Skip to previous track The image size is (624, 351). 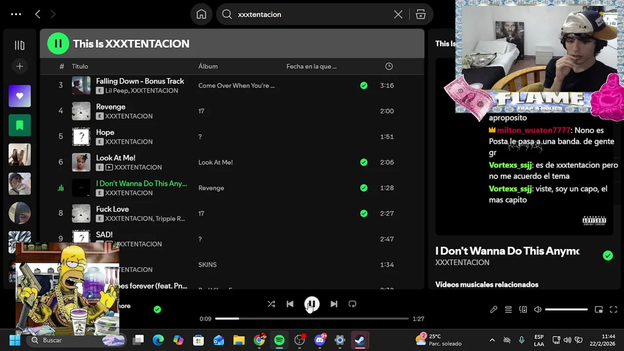pos(290,304)
